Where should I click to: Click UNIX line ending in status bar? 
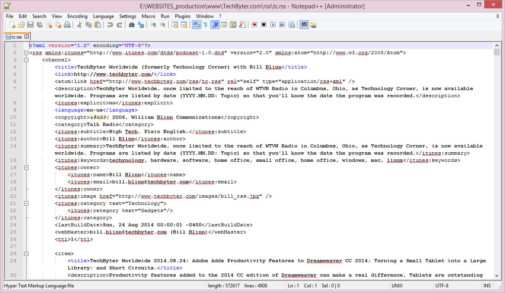pos(397,285)
